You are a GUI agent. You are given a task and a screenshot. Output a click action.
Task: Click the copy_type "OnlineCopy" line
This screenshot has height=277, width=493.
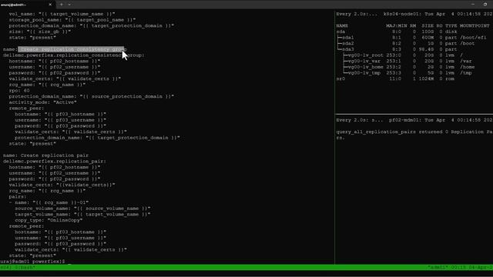49,220
